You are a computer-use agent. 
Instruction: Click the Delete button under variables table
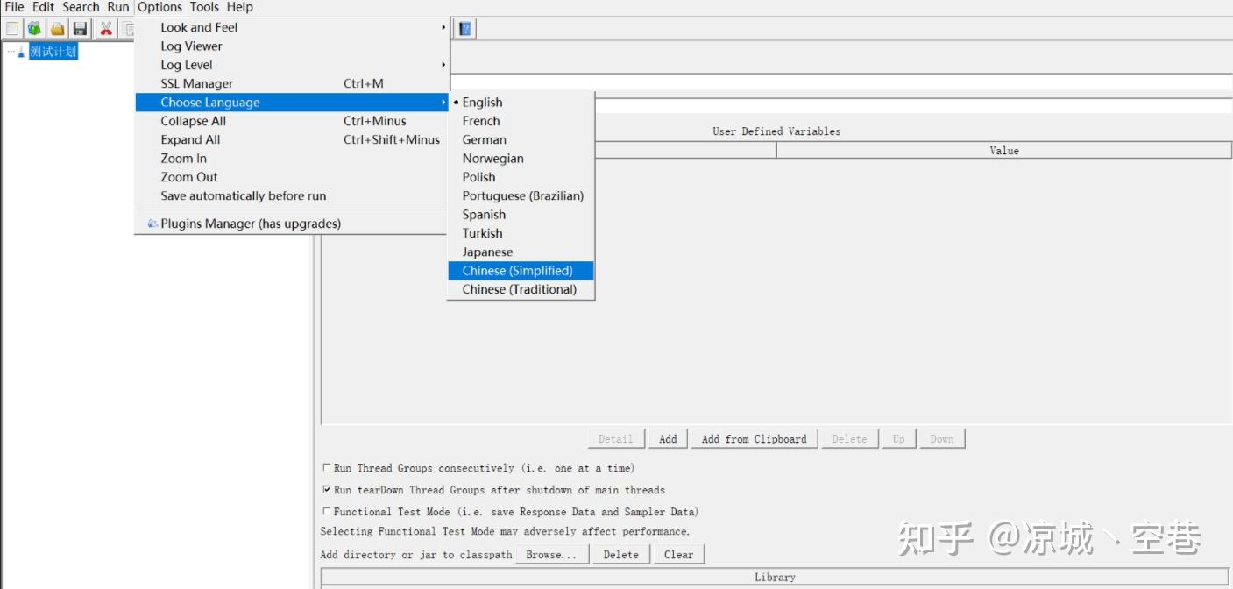[849, 439]
